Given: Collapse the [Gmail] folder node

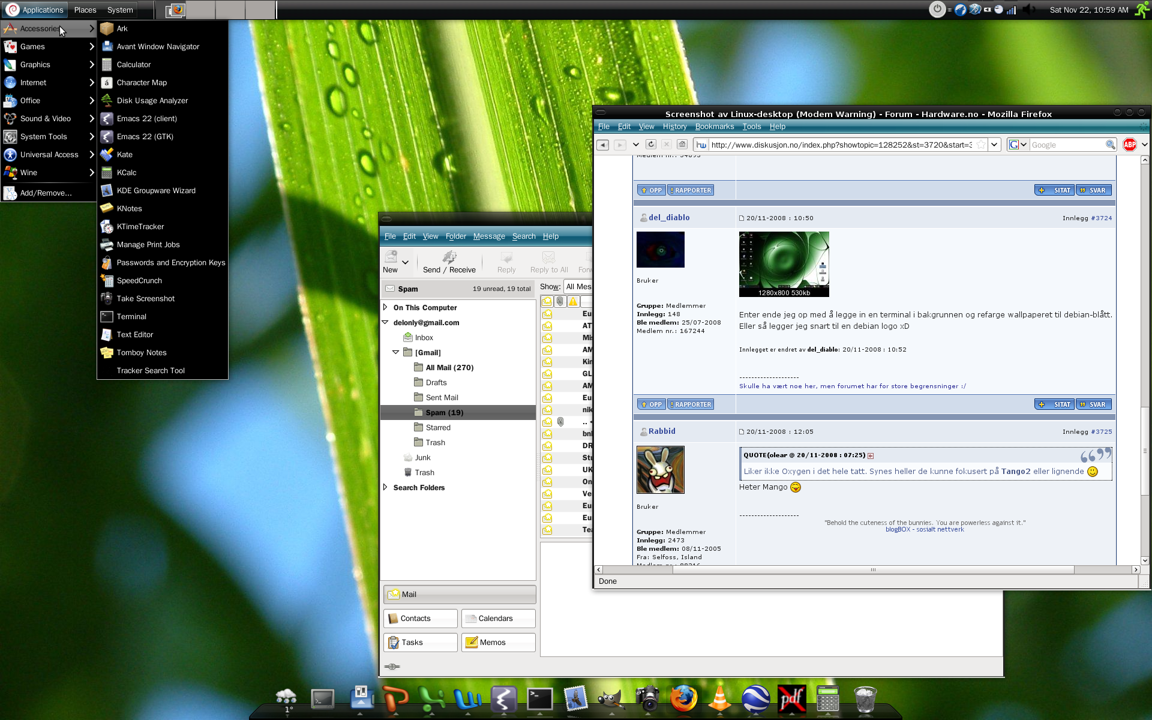Looking at the screenshot, I should click(396, 352).
